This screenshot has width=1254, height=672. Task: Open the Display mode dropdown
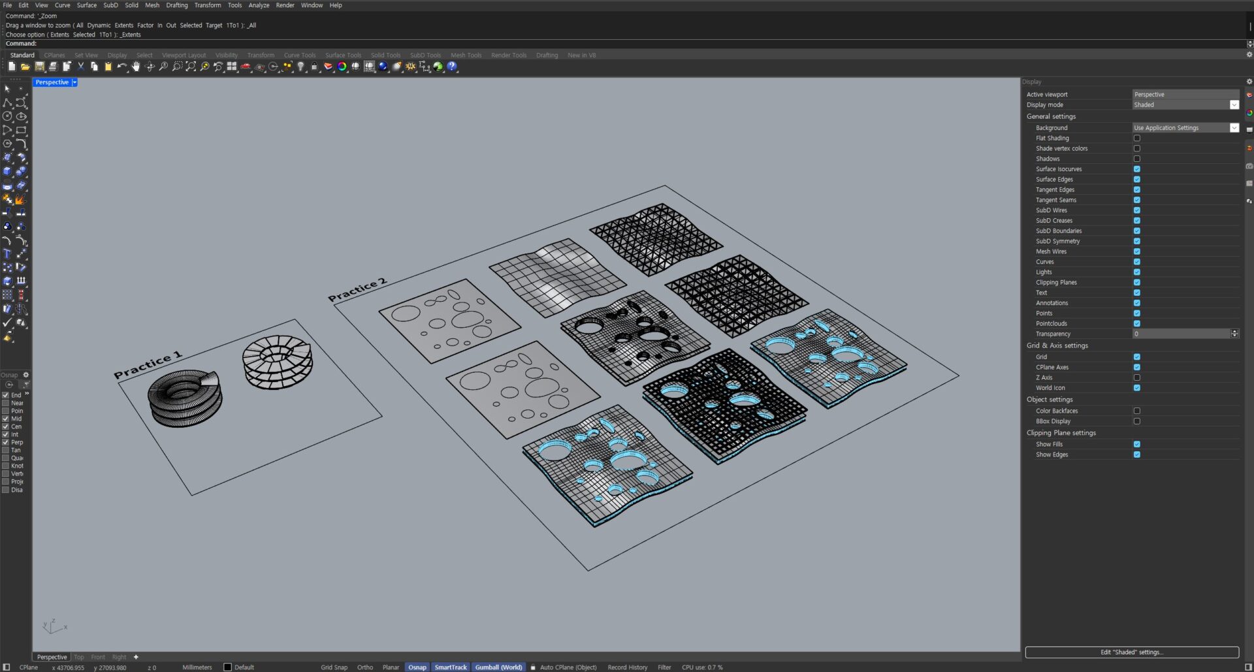click(x=1234, y=105)
